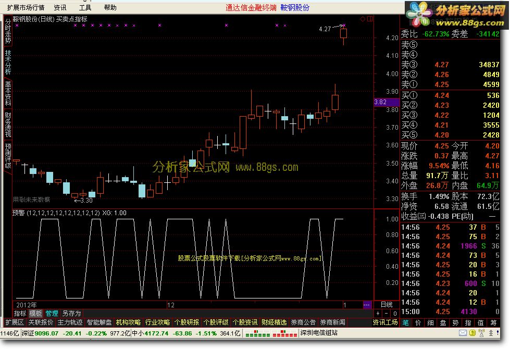
Task: Open the 机构攻略 tab
Action: coord(129,322)
